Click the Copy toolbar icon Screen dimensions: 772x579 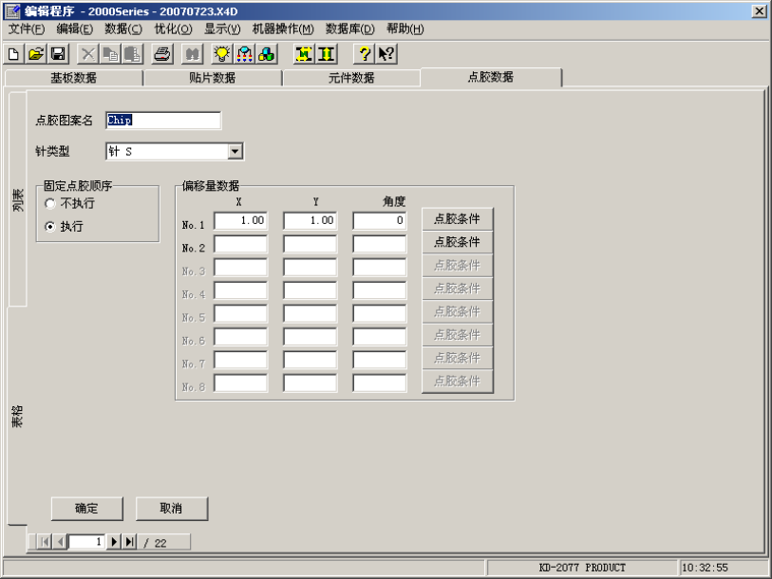click(110, 54)
